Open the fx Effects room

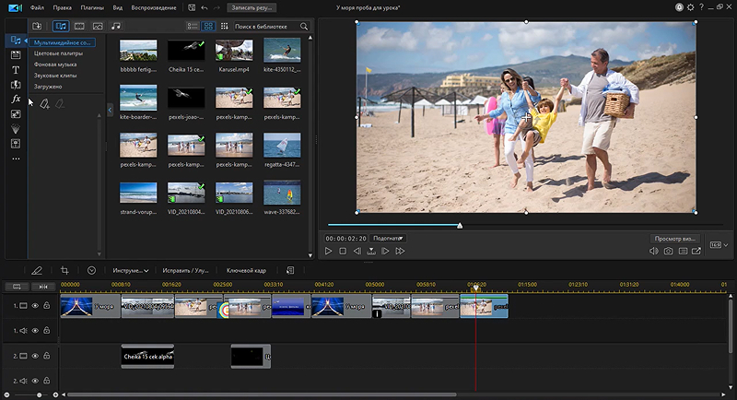[16, 100]
